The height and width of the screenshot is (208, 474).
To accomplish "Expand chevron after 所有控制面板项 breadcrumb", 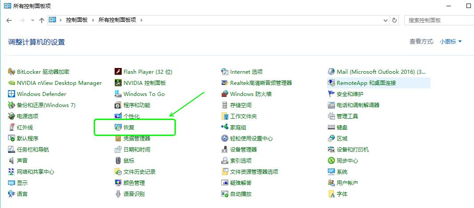I will click(x=141, y=20).
